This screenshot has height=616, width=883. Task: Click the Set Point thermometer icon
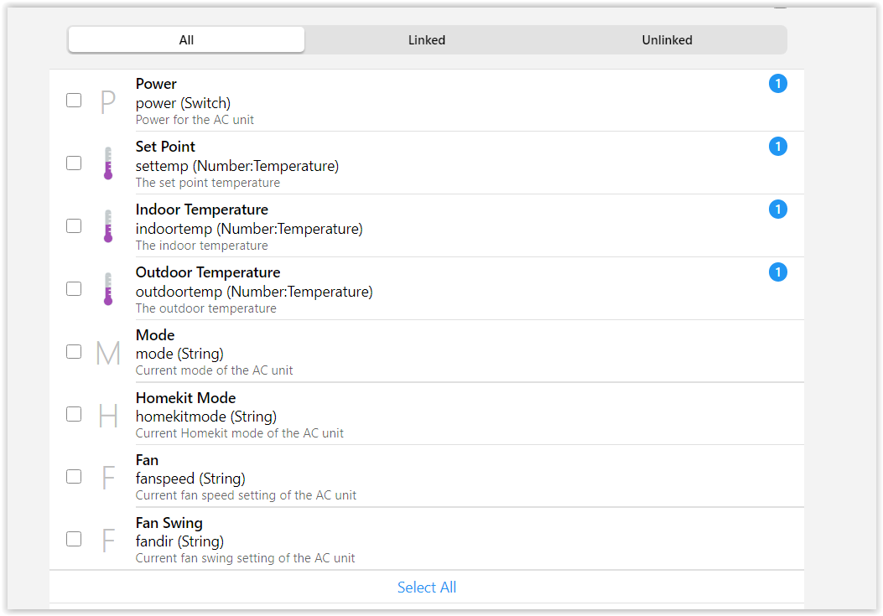tap(107, 163)
